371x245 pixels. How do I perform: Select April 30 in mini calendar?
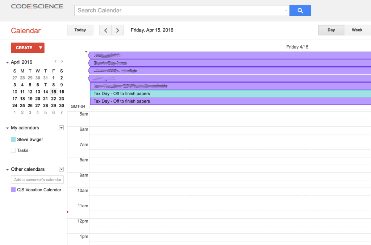point(62,105)
